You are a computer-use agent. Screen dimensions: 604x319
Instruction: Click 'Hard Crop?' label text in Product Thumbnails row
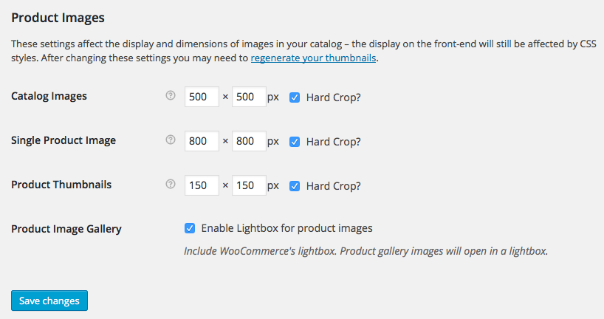(x=334, y=186)
